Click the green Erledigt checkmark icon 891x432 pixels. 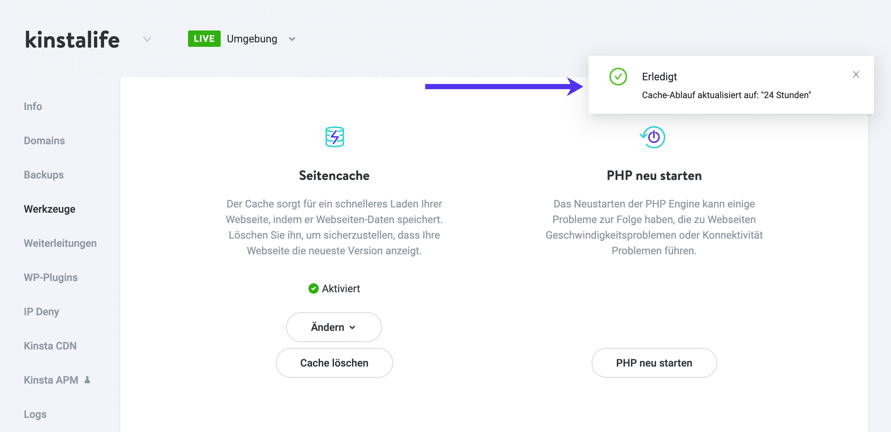(618, 77)
